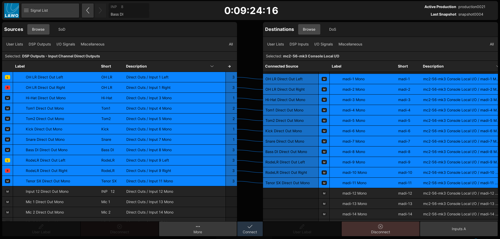
Task: Switch to Sources Browse mode
Action: 38,29
